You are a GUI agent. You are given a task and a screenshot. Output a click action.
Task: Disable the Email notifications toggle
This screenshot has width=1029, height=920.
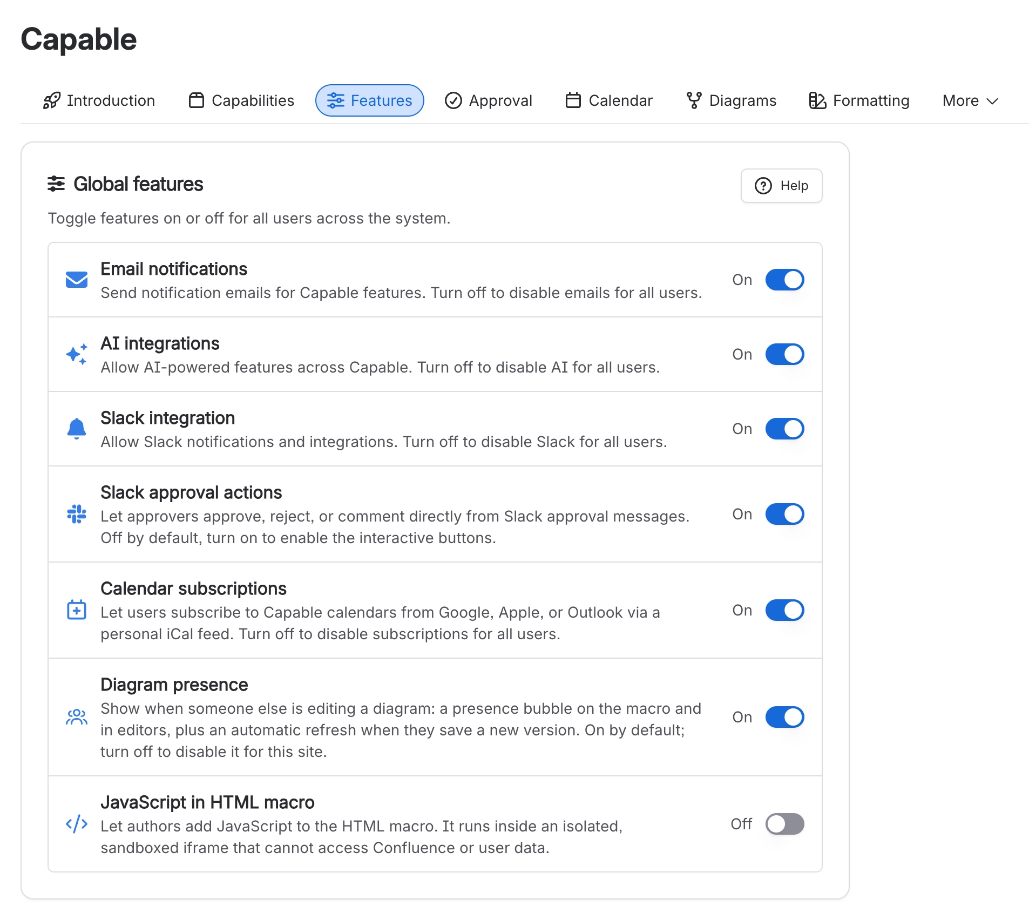(x=785, y=280)
